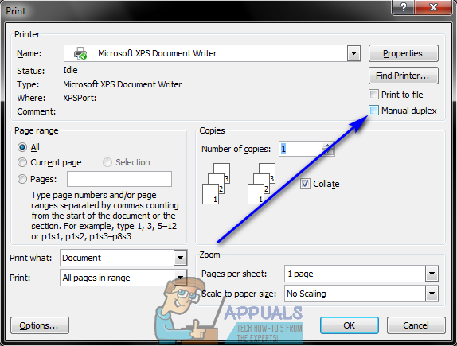This screenshot has height=346, width=457.
Task: Click the Comment: label
Action: [x=36, y=111]
